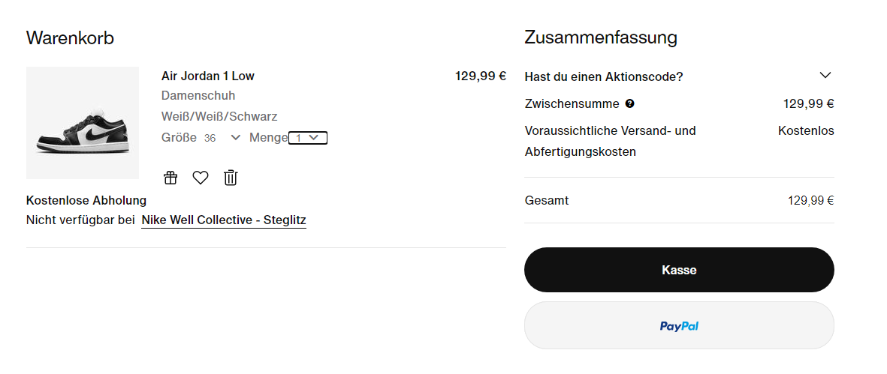Click the gift options icon
Screen dimensions: 887x374
[170, 178]
